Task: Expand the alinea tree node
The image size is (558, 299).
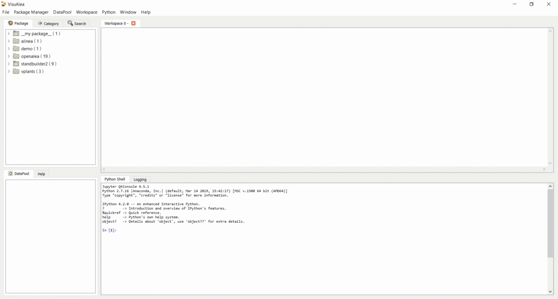Action: tap(9, 41)
